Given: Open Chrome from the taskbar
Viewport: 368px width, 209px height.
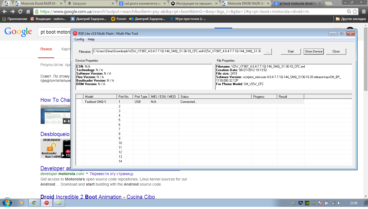Looking at the screenshot, I should coord(34,203).
